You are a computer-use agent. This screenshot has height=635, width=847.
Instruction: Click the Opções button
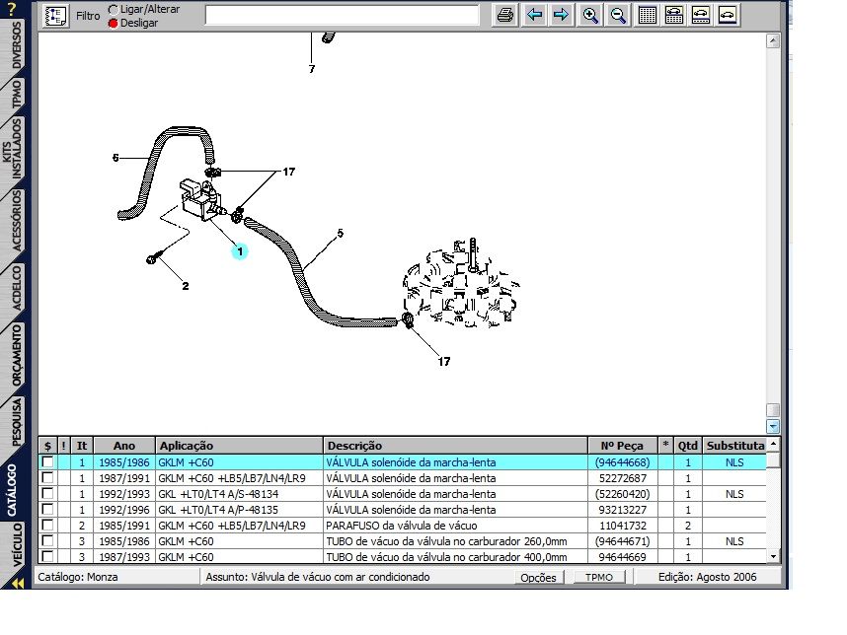click(x=538, y=577)
